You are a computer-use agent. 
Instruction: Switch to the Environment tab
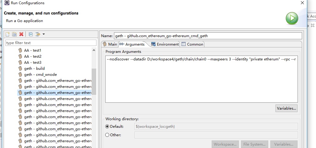165,44
